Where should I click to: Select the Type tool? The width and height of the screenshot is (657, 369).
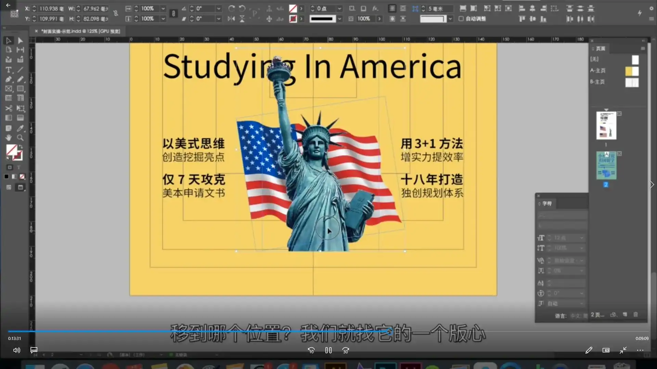tap(8, 70)
